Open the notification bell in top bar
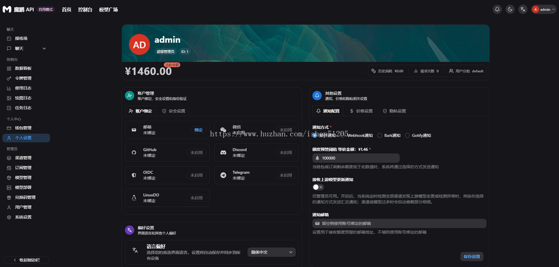 tap(497, 9)
